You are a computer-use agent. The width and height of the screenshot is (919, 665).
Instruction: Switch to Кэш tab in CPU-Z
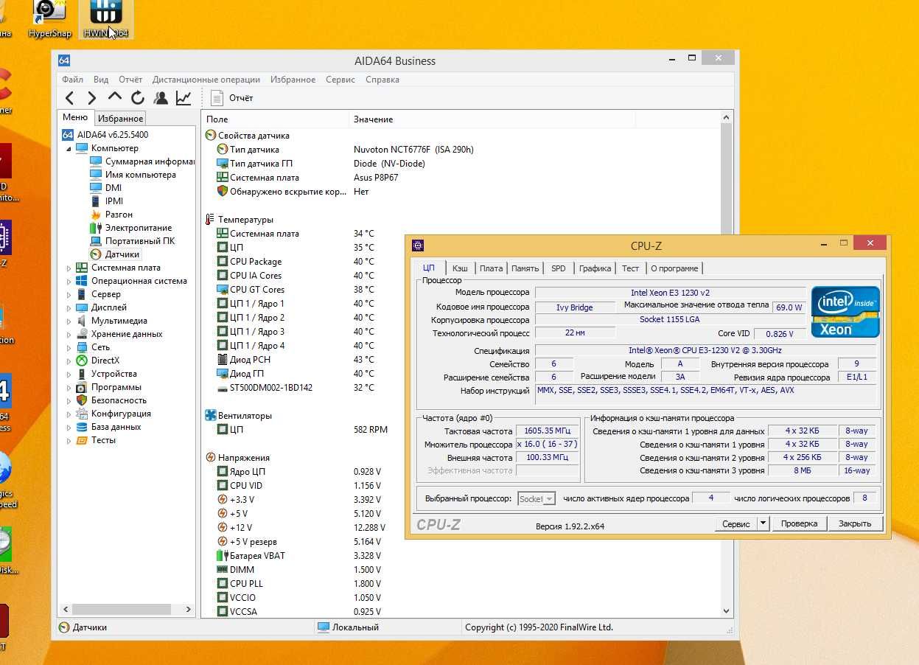point(460,268)
